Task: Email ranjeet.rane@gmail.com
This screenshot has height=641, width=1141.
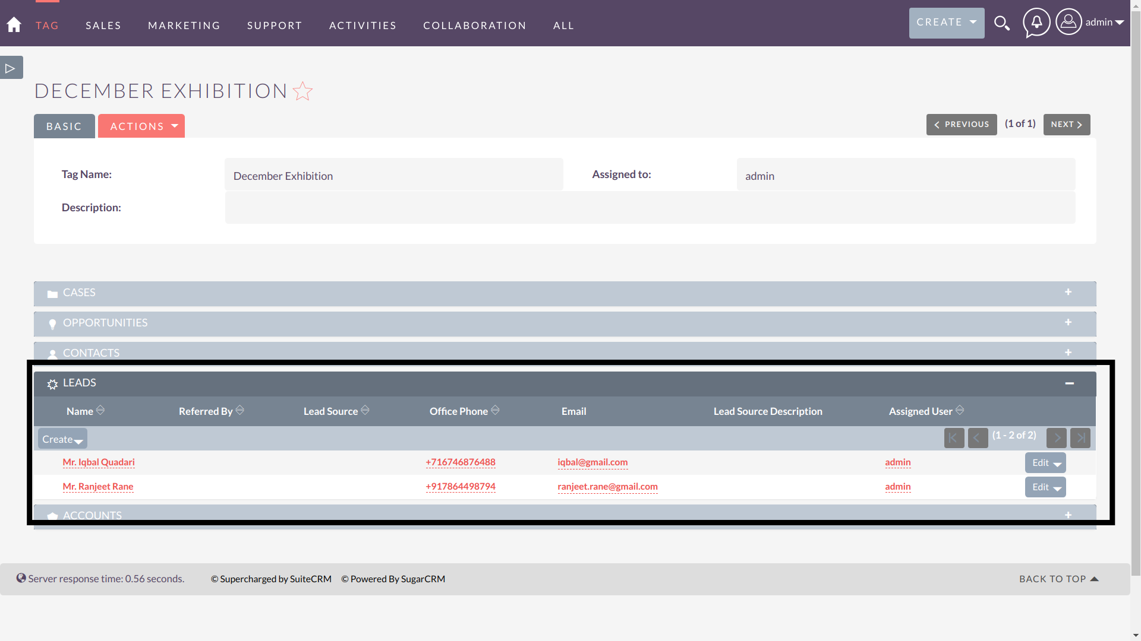Action: [607, 486]
